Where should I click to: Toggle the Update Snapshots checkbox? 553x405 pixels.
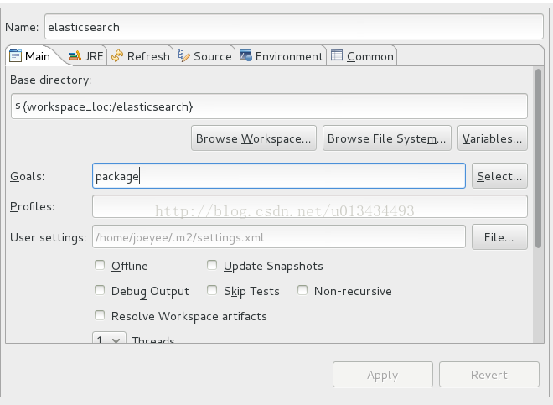(x=212, y=265)
